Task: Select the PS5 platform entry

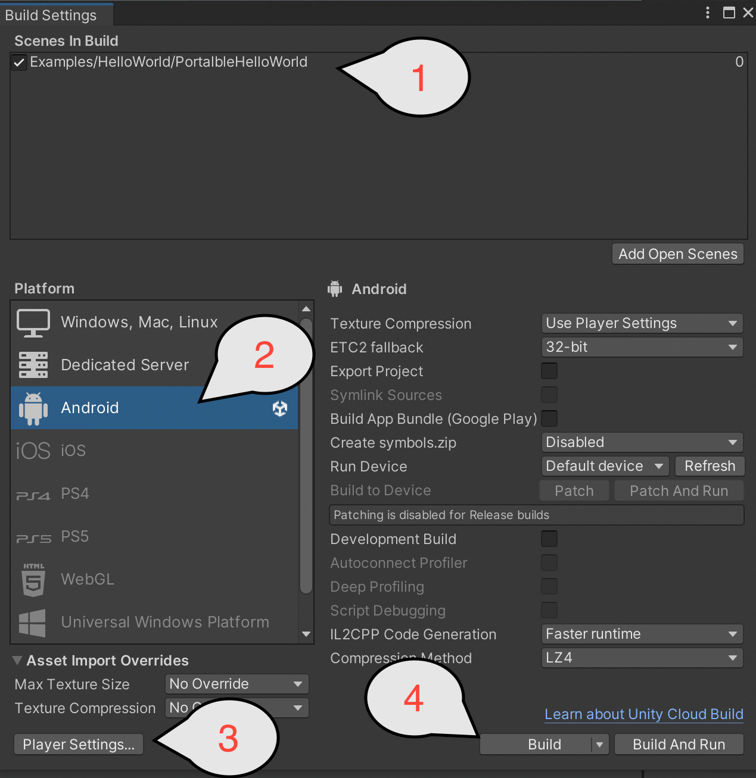Action: coord(154,537)
